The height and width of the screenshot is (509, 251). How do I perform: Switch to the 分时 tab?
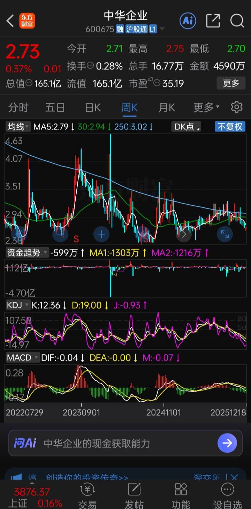[18, 107]
